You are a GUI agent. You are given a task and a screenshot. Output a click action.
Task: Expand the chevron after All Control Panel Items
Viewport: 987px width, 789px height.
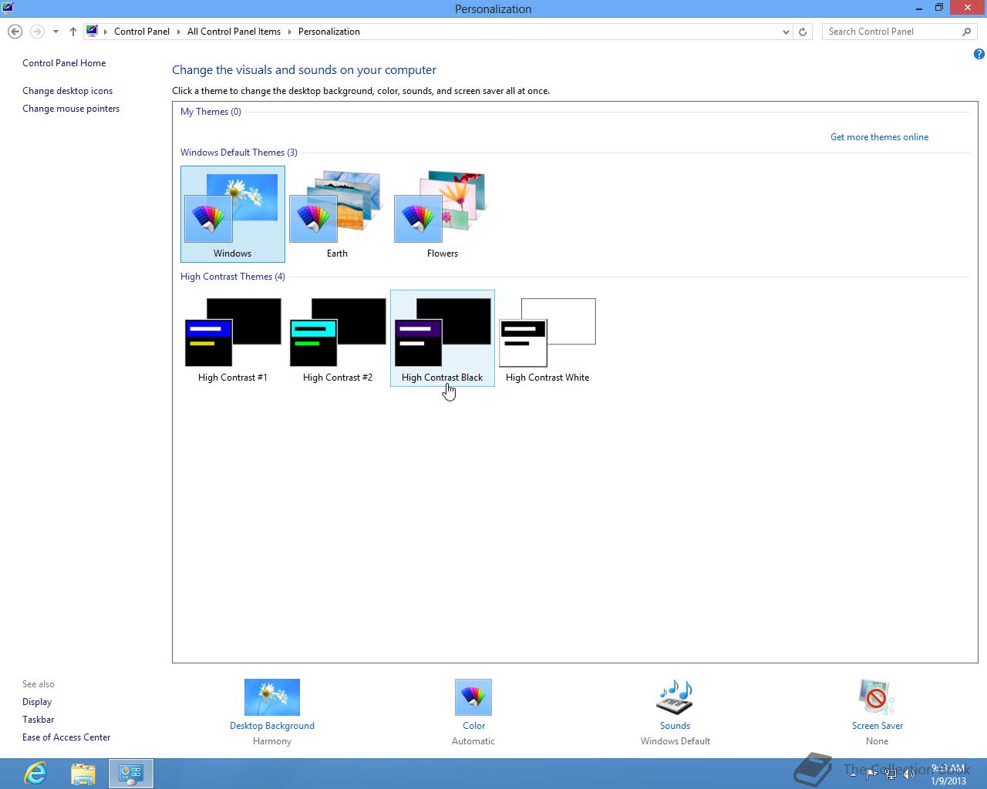290,32
